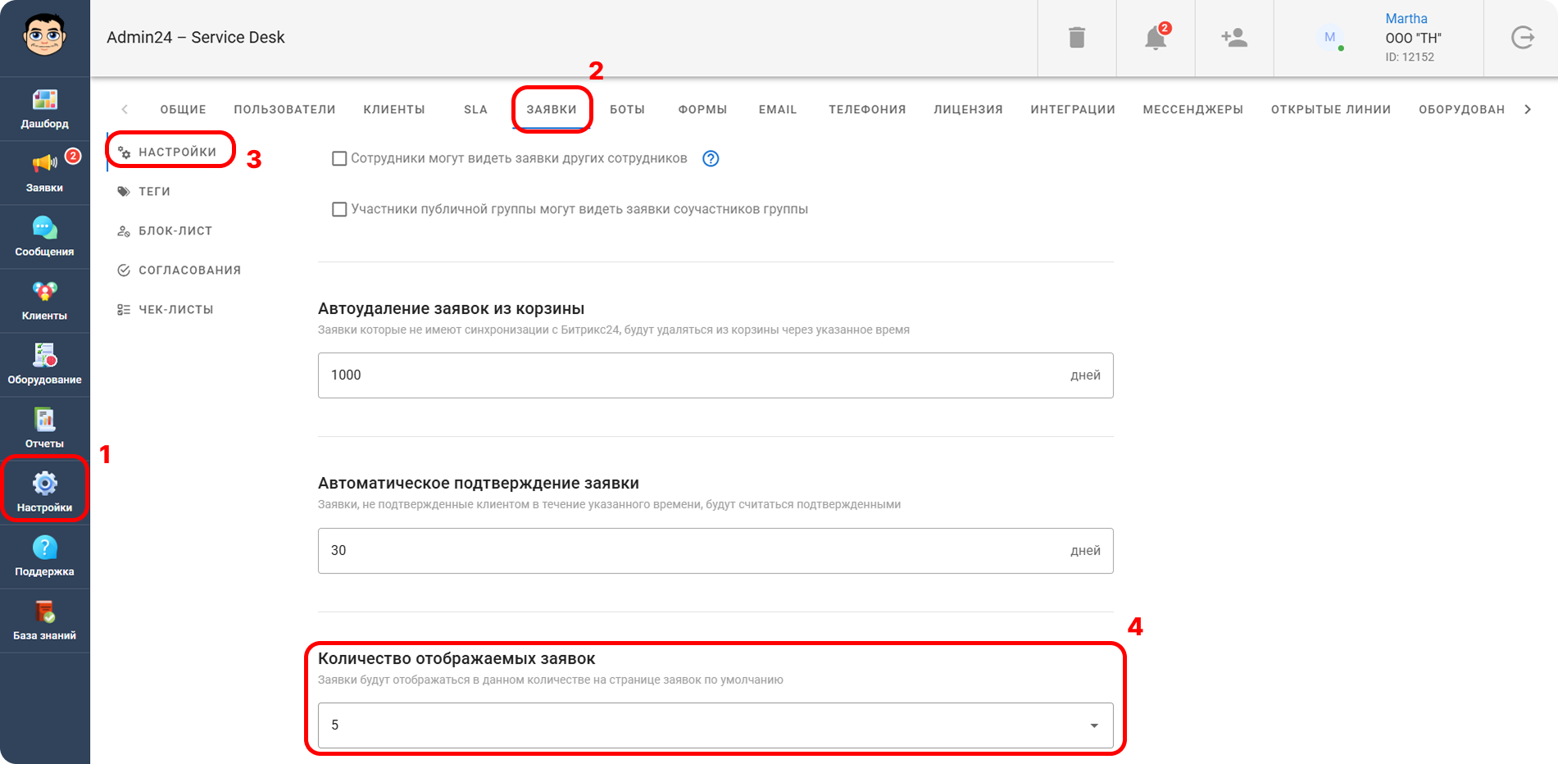This screenshot has height=764, width=1558.
Task: Click the Admin24 – Service Desk title
Action: (196, 38)
